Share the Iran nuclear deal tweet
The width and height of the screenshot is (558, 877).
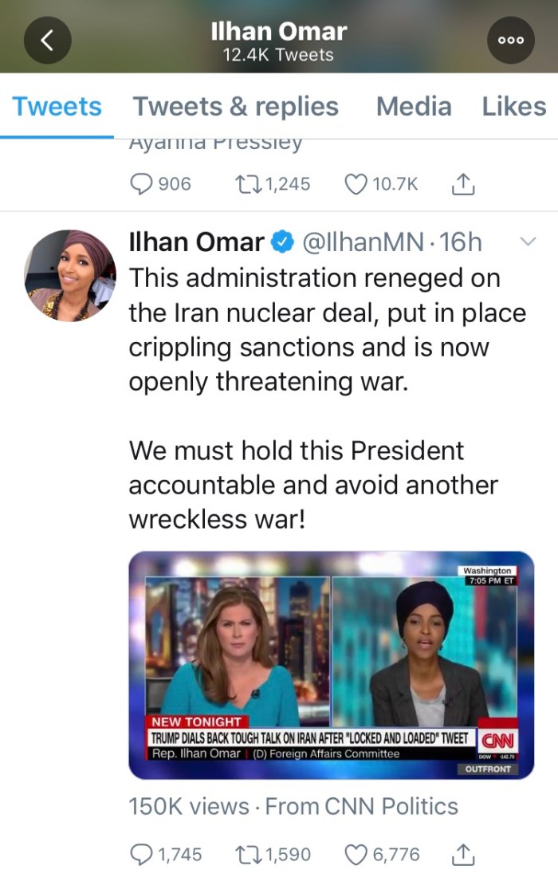click(463, 854)
